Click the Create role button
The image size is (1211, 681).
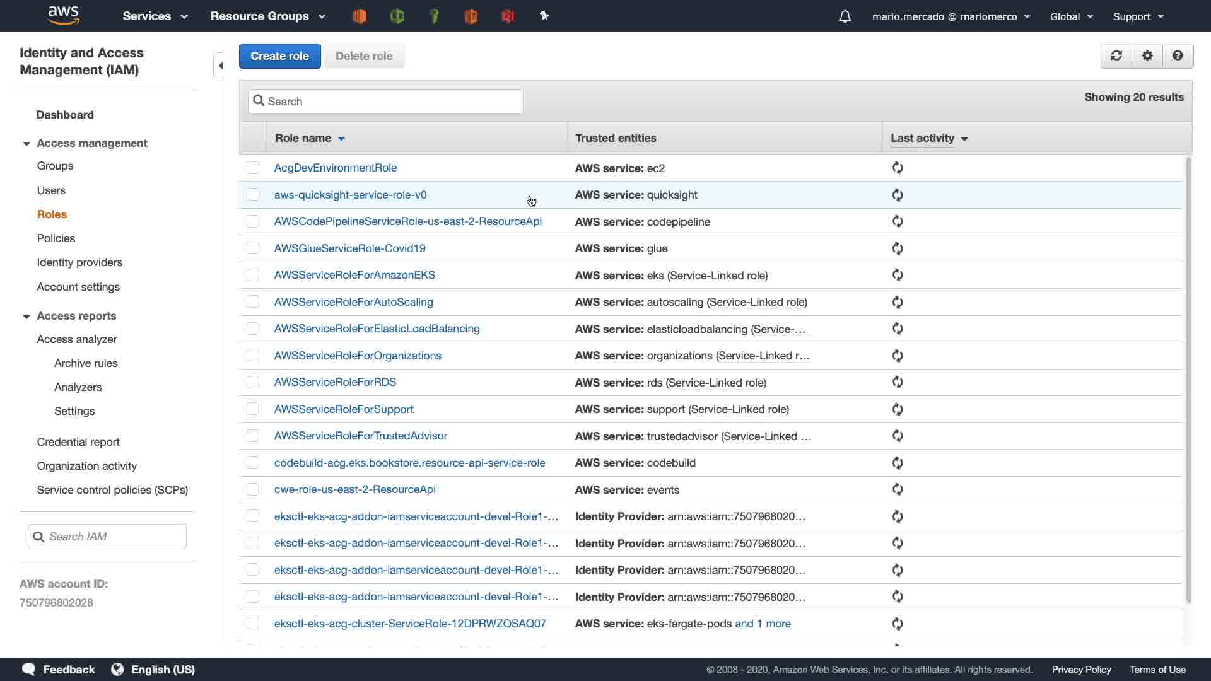tap(279, 56)
